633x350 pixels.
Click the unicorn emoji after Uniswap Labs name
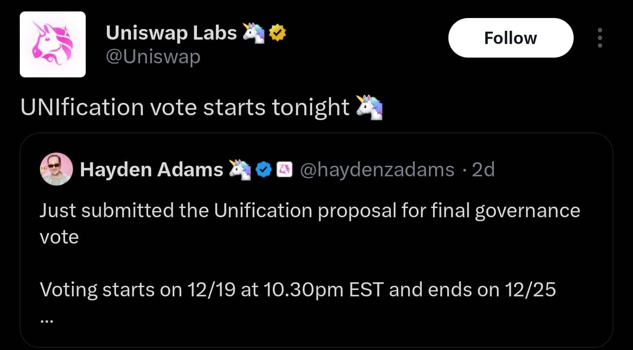(x=254, y=33)
